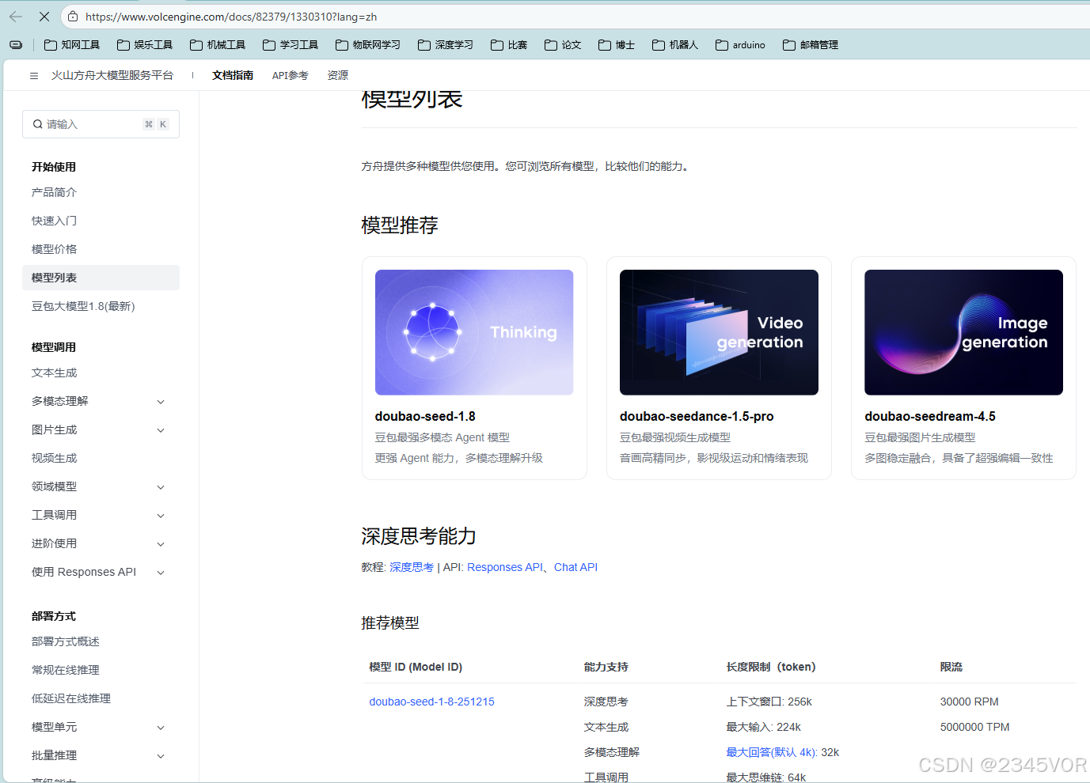Click the 上下文窗口: 256k text
Screen dimensions: 1090x783
coord(769,702)
